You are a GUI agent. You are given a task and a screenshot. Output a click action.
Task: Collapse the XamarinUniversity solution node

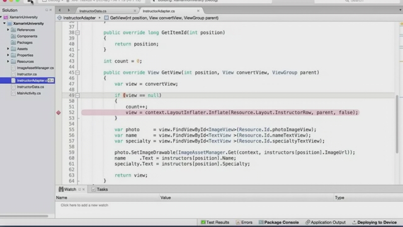1,17
